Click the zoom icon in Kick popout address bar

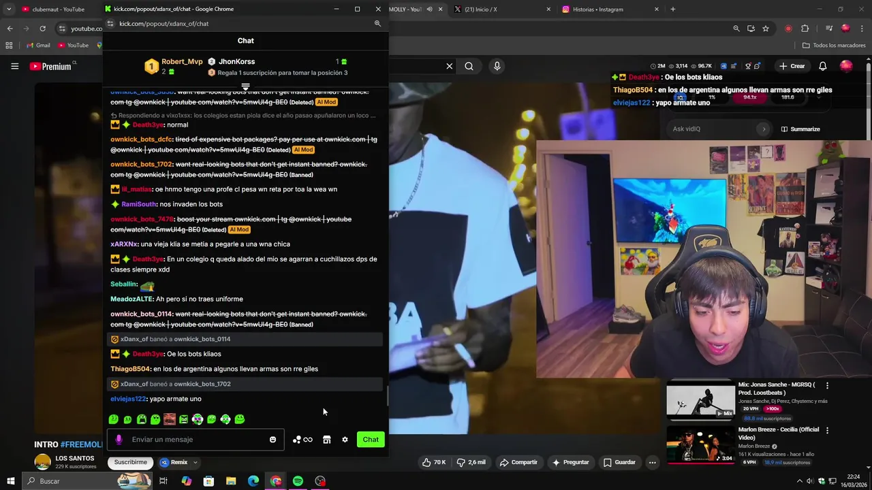point(377,24)
